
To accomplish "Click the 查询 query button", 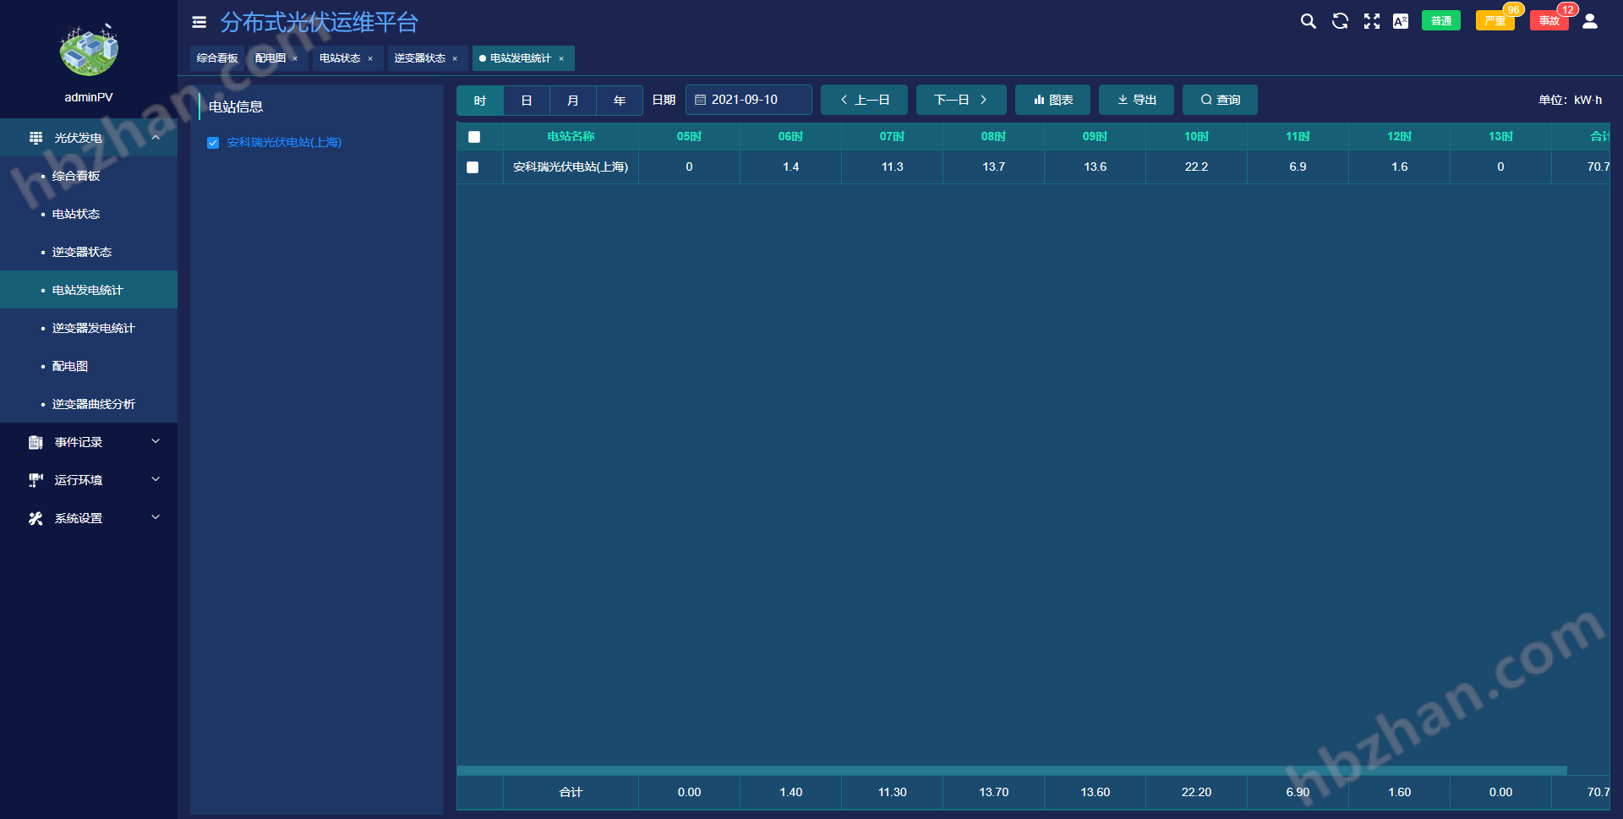I will pos(1220,100).
